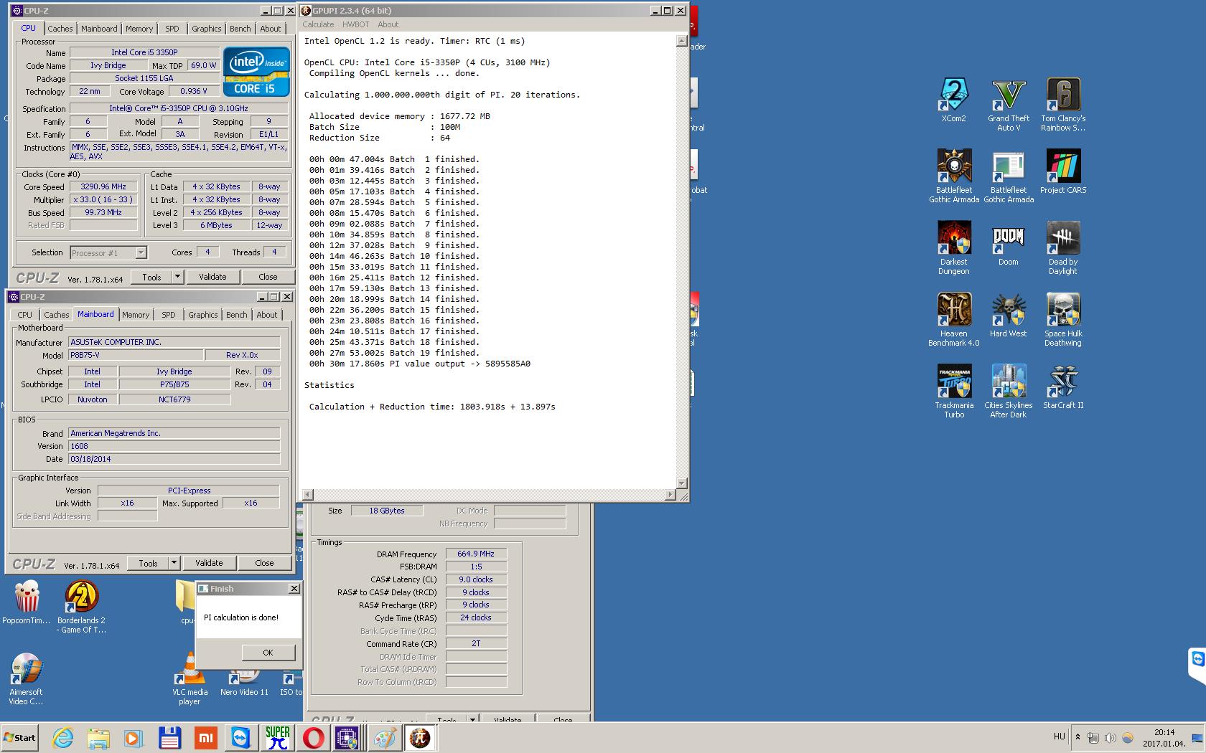
Task: Expand the Processor #1 selection dropdown
Action: click(x=141, y=252)
